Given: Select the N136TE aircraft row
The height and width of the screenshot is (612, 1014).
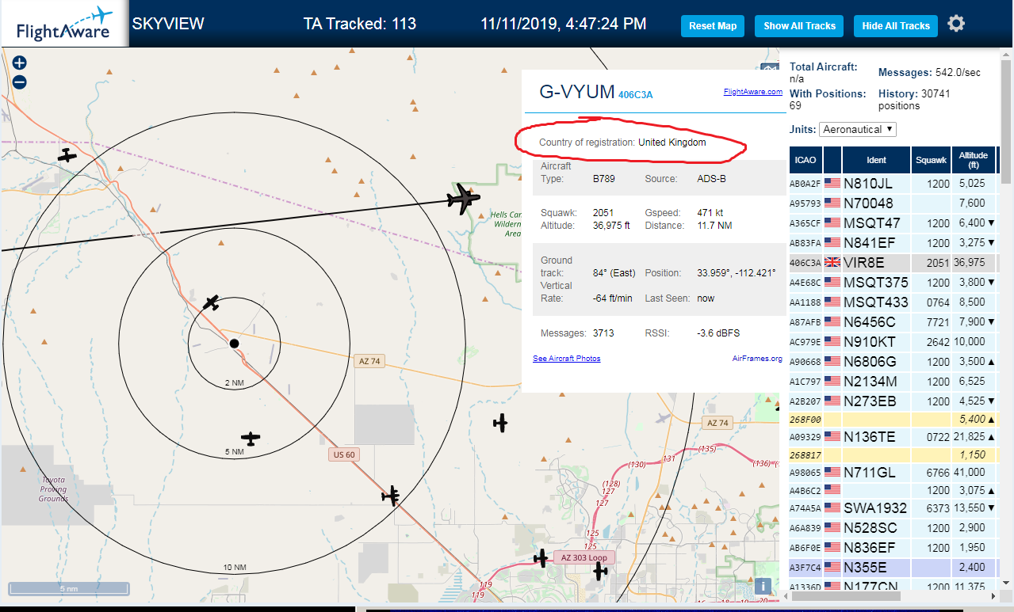Looking at the screenshot, I should [893, 436].
